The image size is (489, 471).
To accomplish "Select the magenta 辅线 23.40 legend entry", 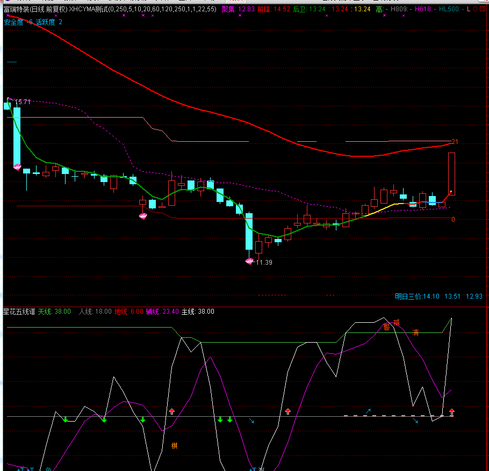I will click(162, 311).
